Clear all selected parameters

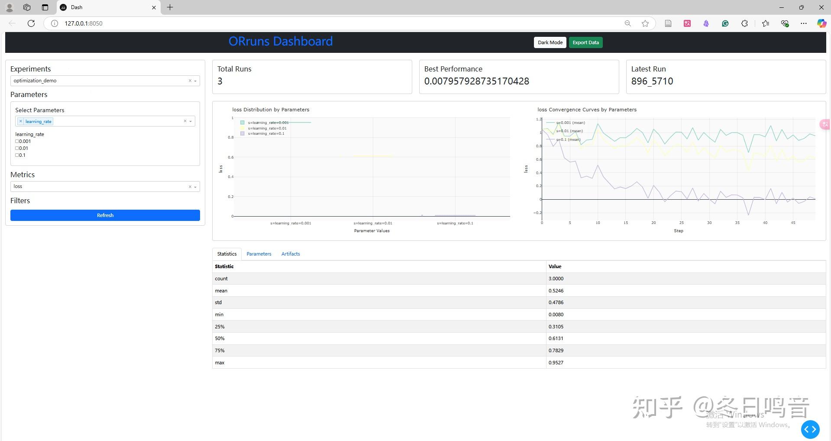click(x=185, y=121)
